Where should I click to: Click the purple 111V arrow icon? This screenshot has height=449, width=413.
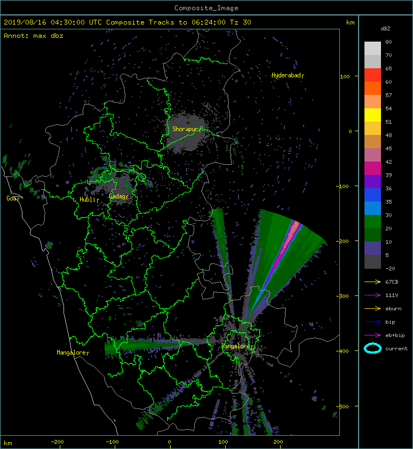coord(372,295)
